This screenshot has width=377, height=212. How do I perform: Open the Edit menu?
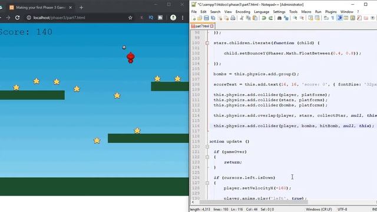(x=203, y=12)
